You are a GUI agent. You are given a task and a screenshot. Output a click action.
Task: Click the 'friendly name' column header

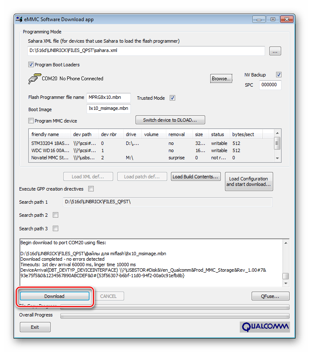tap(49, 134)
